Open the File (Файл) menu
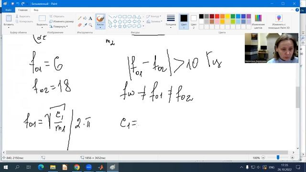 [x=9, y=10]
